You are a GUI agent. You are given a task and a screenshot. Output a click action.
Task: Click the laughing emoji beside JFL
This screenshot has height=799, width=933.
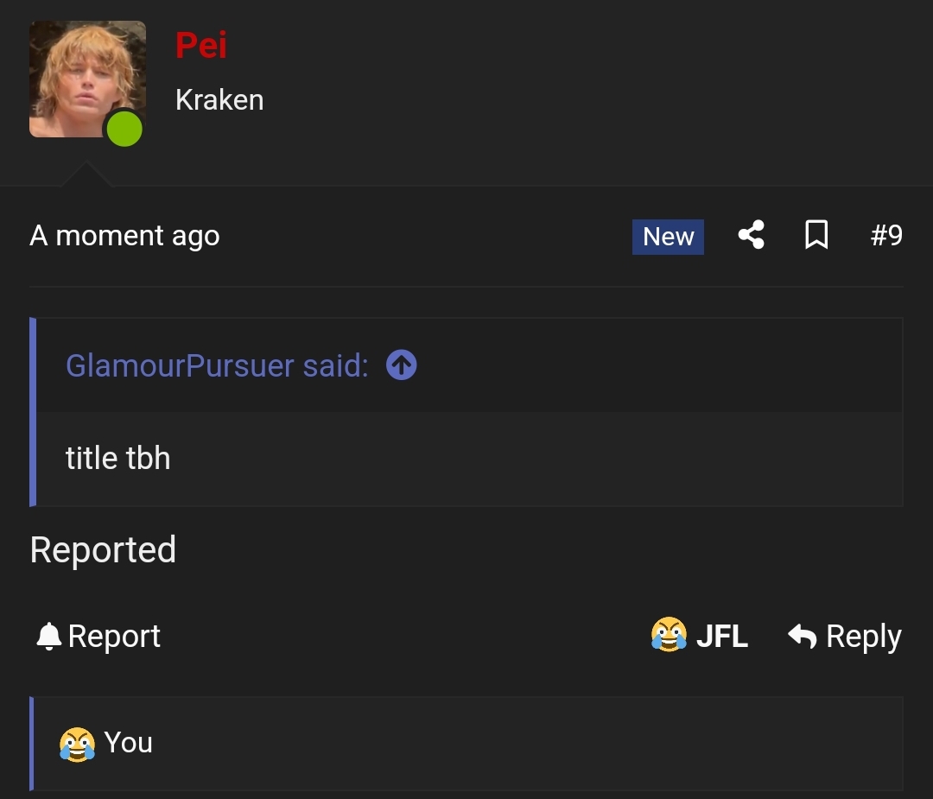(669, 636)
